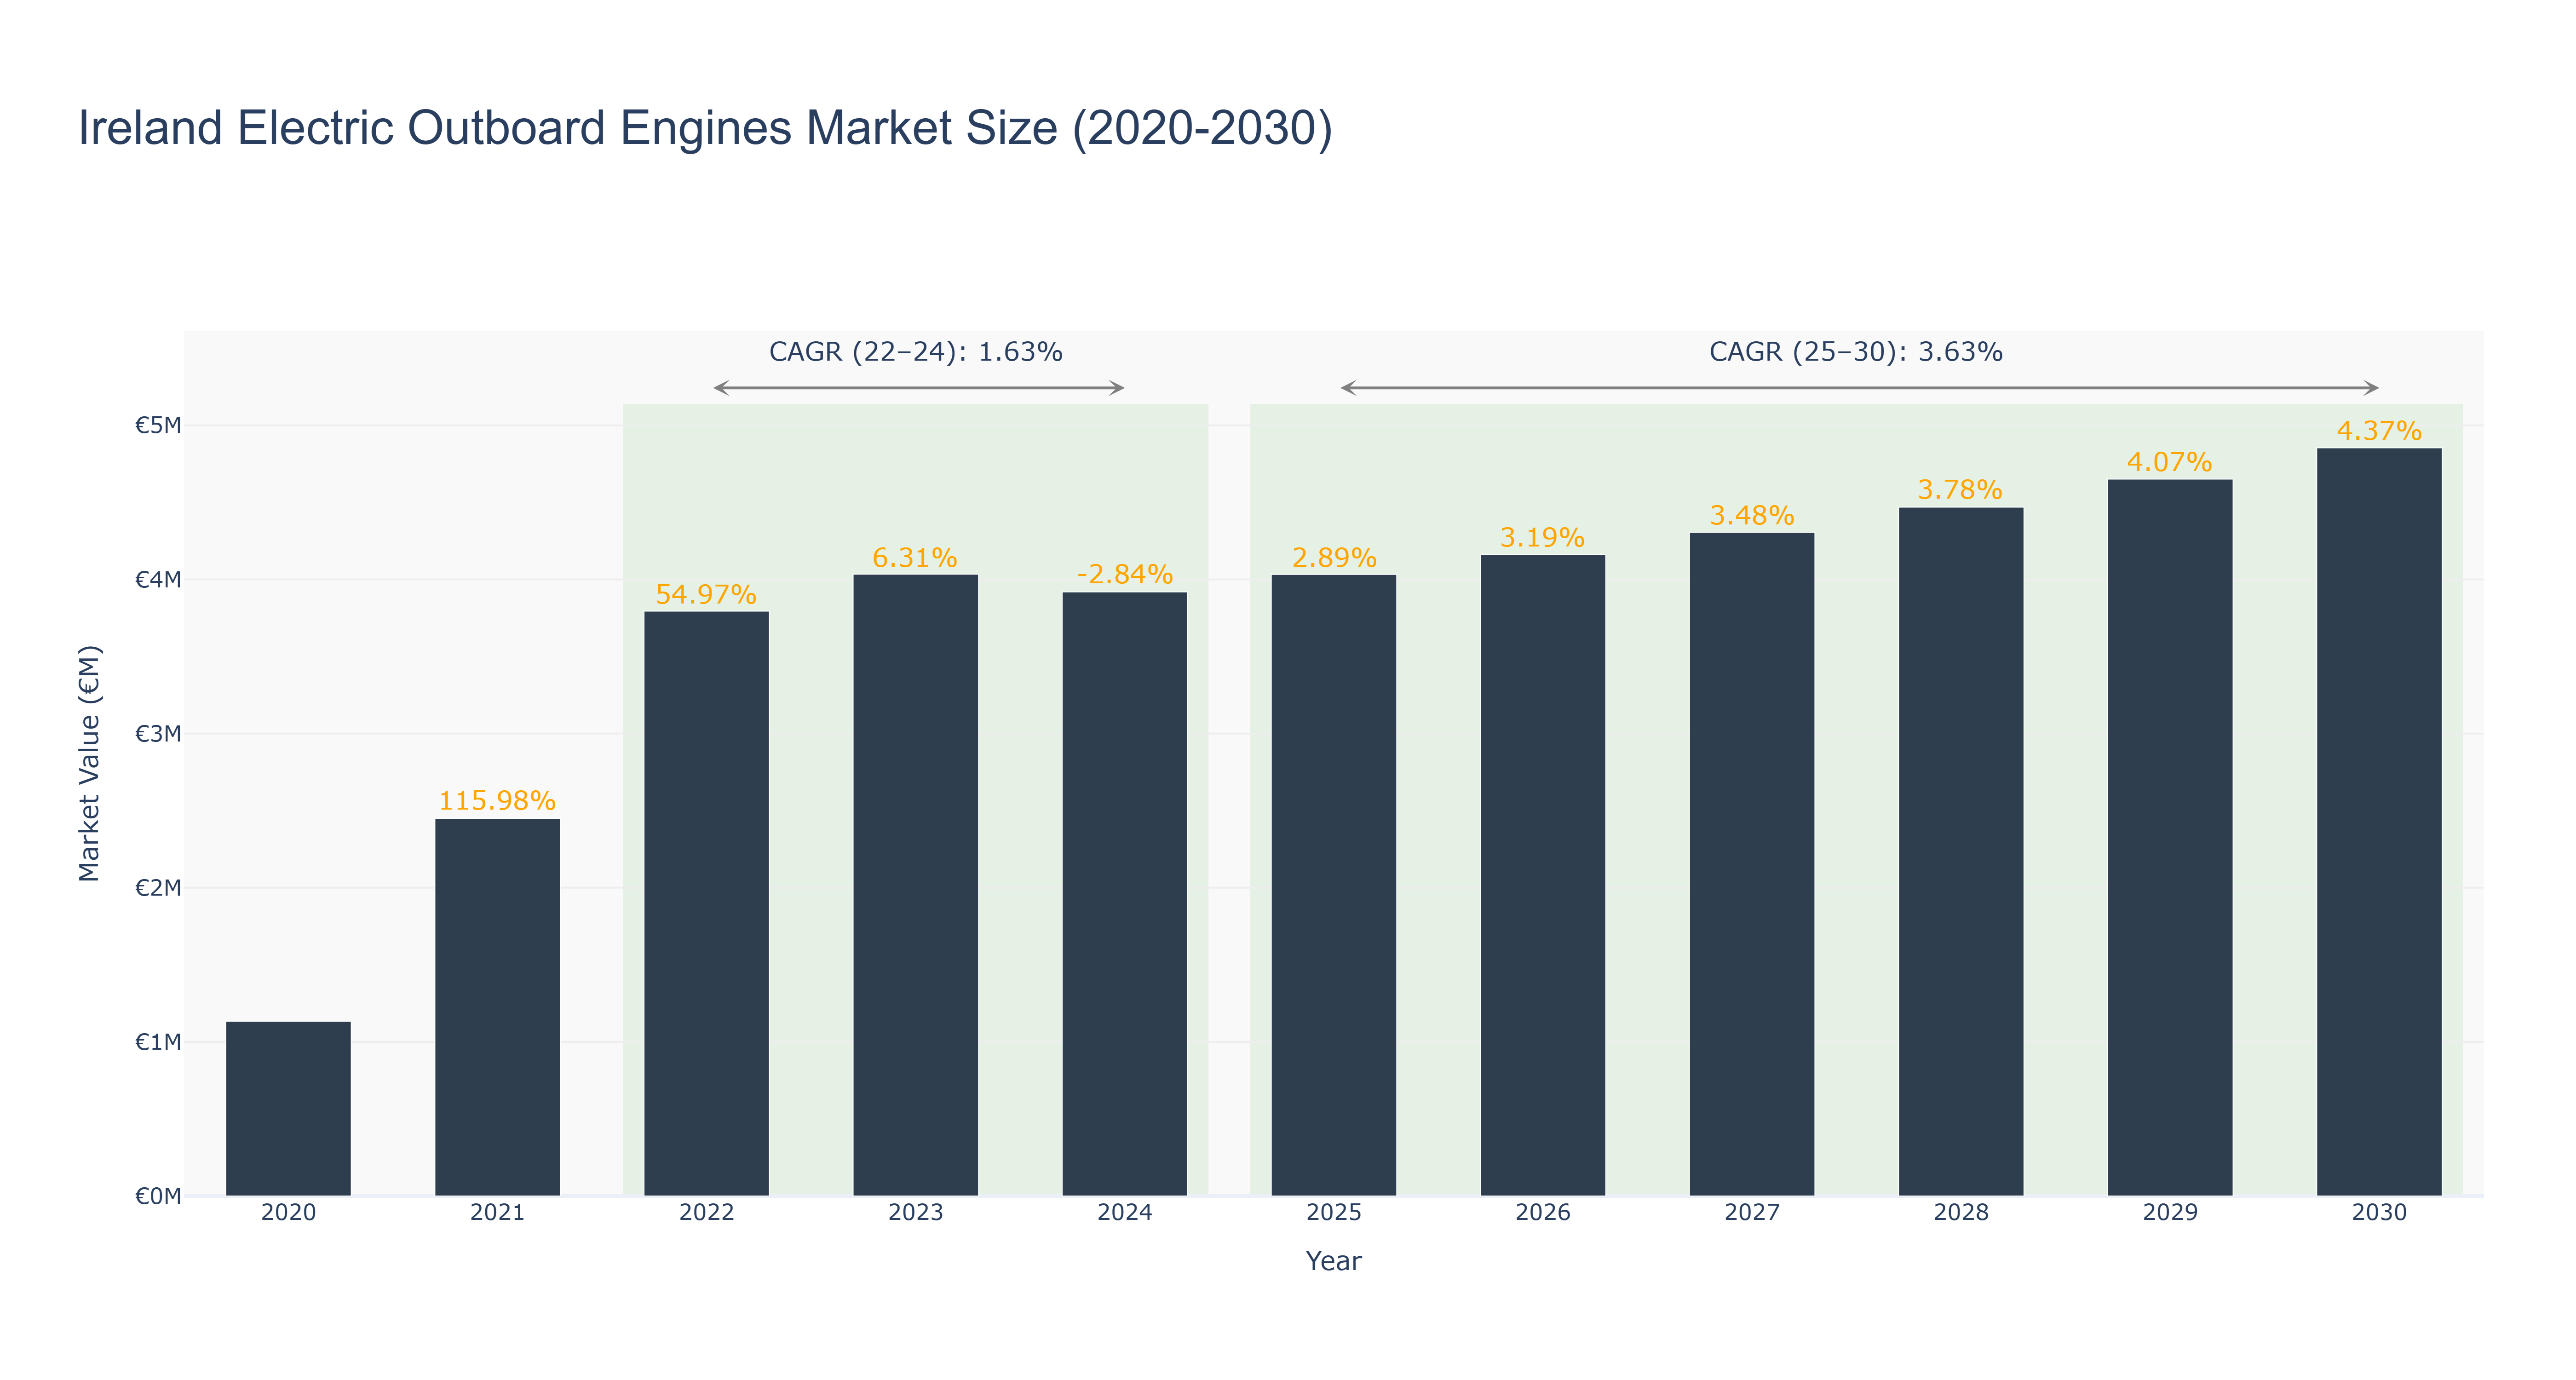Click the 3.78% growth label
Image resolution: width=2576 pixels, height=1380 pixels.
click(x=1960, y=489)
